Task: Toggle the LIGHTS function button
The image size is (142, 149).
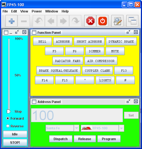Action: (x=105, y=80)
